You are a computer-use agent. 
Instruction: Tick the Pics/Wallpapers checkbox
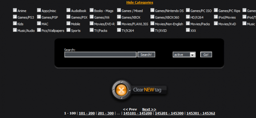pos(39,30)
